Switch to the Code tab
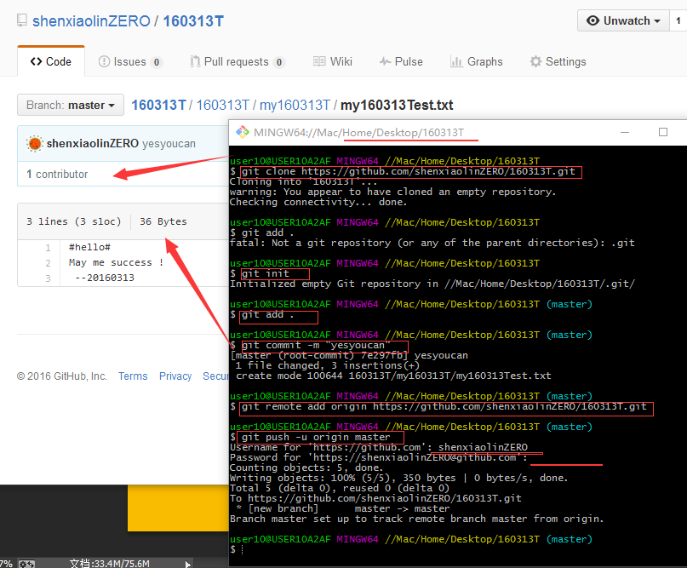Screen dimensions: 687x568 [x=51, y=62]
